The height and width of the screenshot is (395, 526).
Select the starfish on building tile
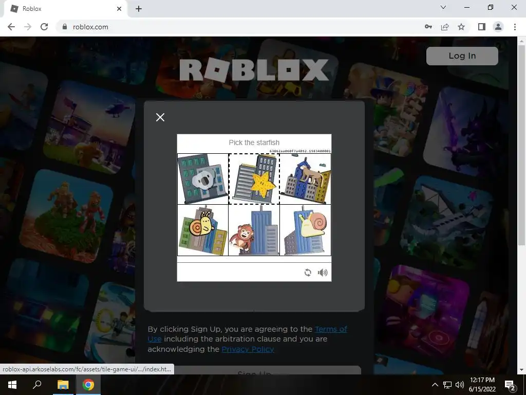pyautogui.click(x=254, y=179)
